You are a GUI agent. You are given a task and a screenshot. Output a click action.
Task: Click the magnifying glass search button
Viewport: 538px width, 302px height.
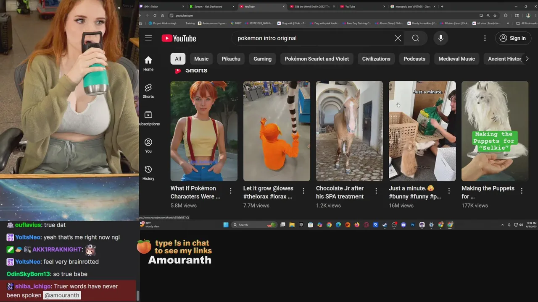[x=416, y=38]
